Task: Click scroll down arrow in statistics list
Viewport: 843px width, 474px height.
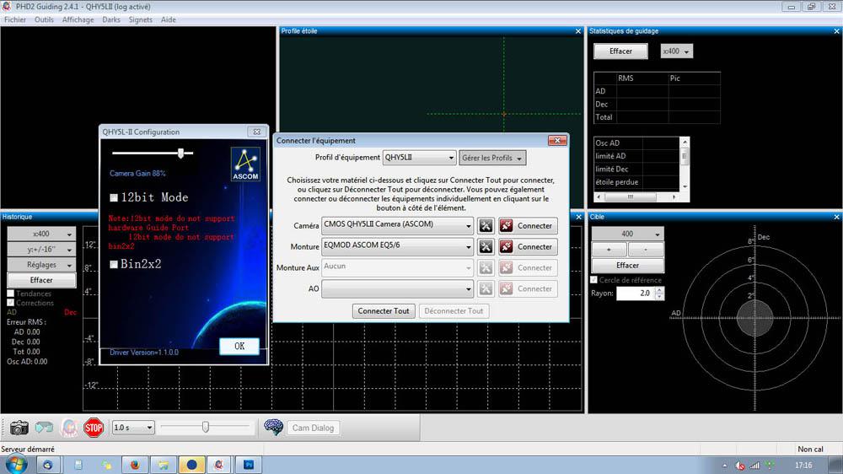Action: [x=685, y=186]
